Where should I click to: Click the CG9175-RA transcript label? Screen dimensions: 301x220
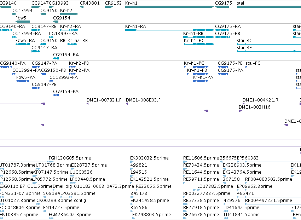click(228, 26)
